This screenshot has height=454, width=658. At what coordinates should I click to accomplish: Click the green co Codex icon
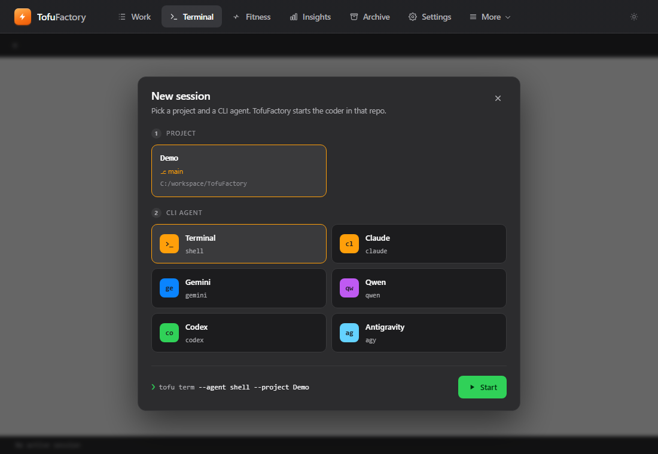169,333
